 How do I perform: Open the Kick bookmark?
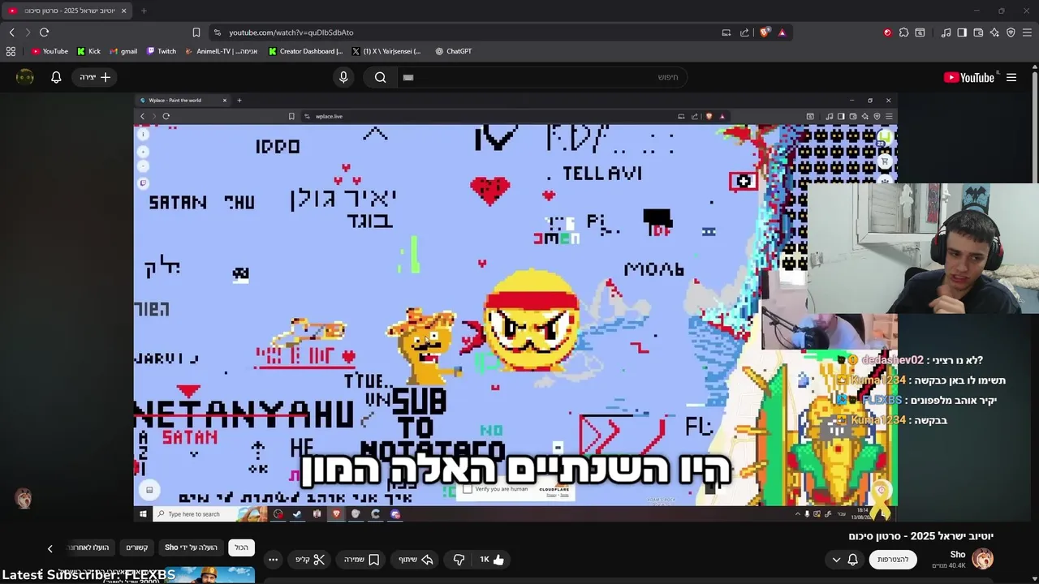[88, 51]
